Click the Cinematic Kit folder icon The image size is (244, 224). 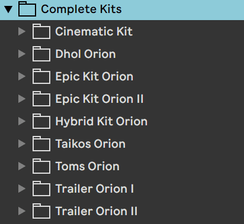[x=41, y=31]
